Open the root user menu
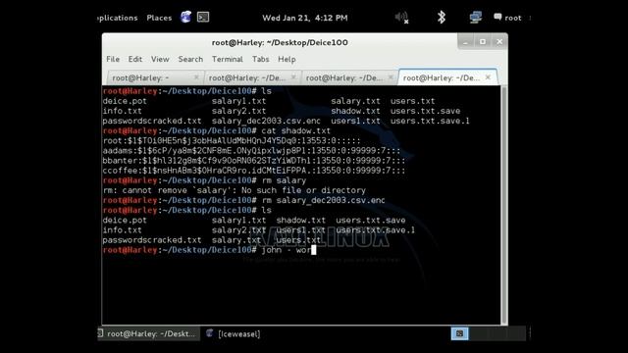Screen dimensions: 628x353 (508, 18)
